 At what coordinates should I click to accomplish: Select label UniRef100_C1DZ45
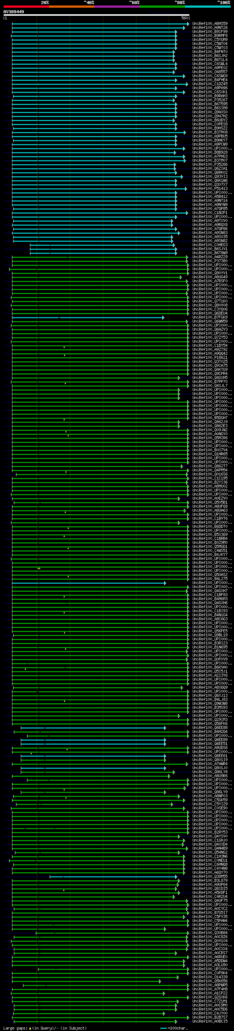210,84
